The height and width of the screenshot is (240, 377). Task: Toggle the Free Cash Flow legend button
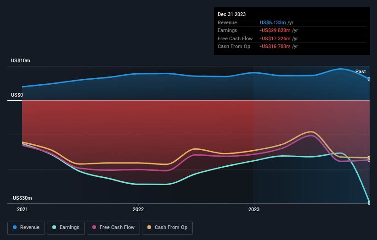(x=113, y=228)
